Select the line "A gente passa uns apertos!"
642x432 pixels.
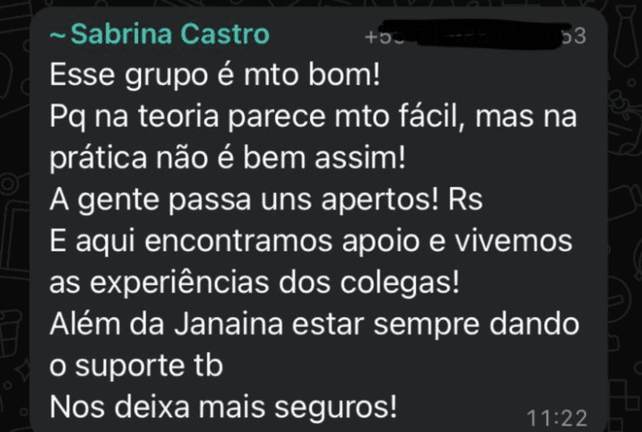[x=244, y=201]
